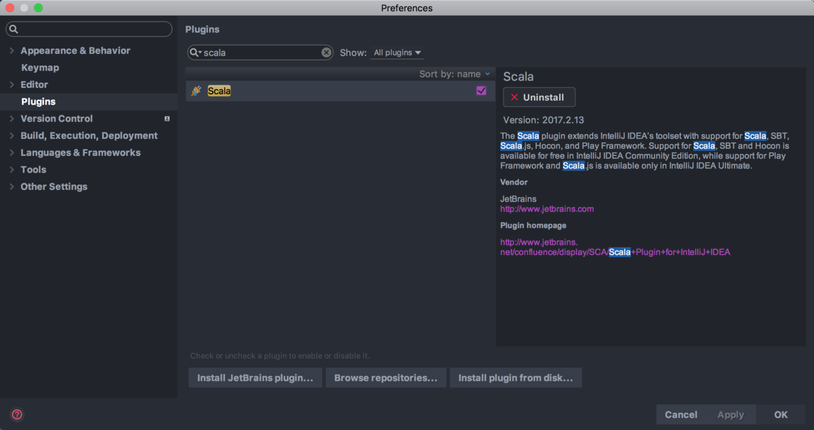Clear the plugin search text

tap(326, 52)
